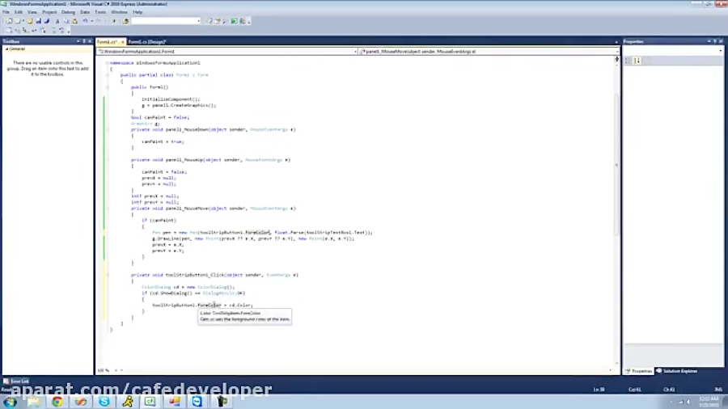Viewport: 728px width, 409px height.
Task: Open Skype from taskbar
Action: 104,402
